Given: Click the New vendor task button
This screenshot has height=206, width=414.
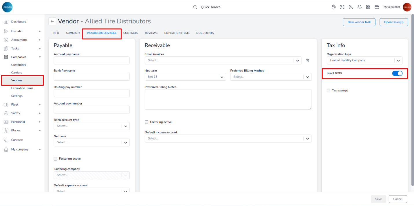Looking at the screenshot, I should (359, 22).
